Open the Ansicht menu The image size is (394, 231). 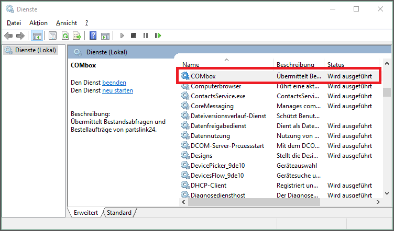click(67, 23)
